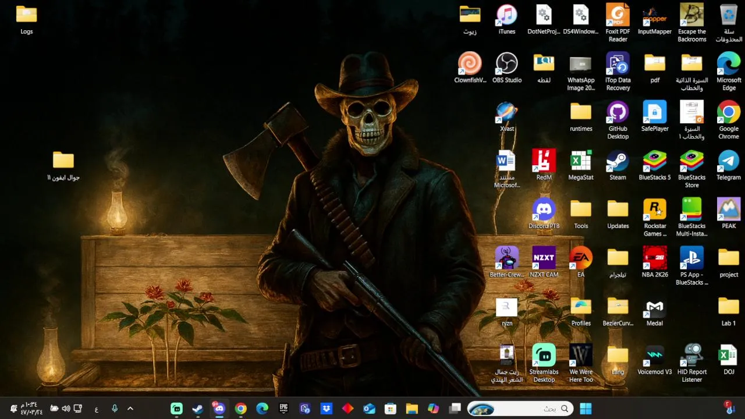
Task: Select the PS App BlueStacks icon
Action: (x=691, y=267)
